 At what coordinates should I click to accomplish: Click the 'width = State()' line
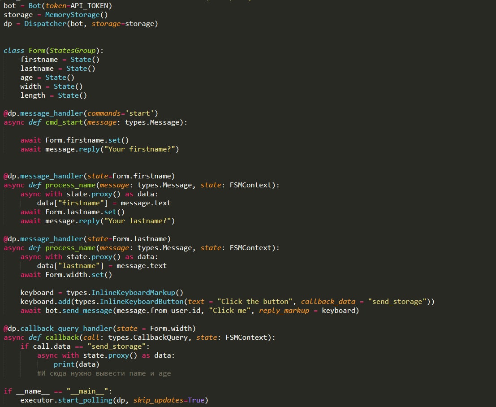pos(51,87)
